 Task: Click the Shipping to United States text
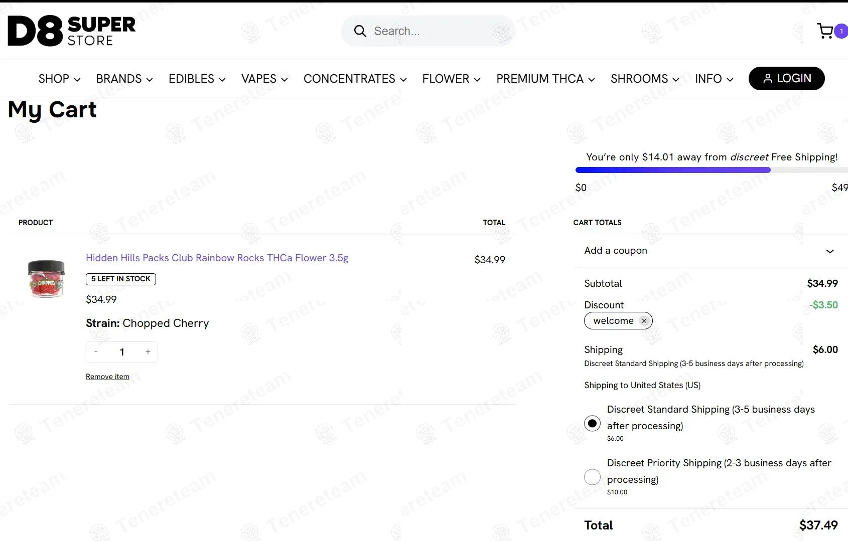point(642,385)
